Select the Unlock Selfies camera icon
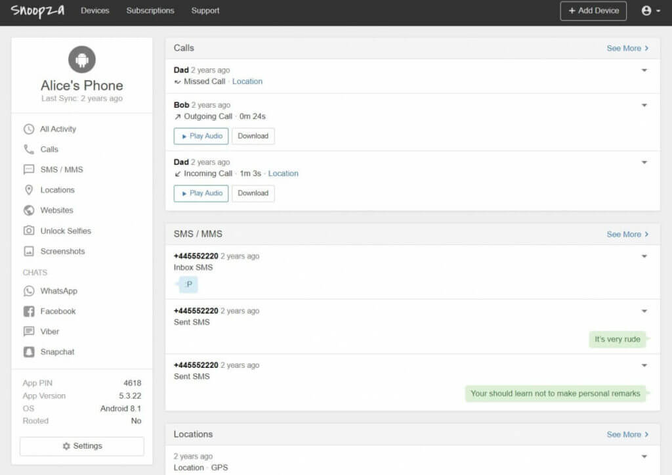 (x=29, y=231)
